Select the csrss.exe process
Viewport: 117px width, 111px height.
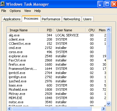click(57, 52)
